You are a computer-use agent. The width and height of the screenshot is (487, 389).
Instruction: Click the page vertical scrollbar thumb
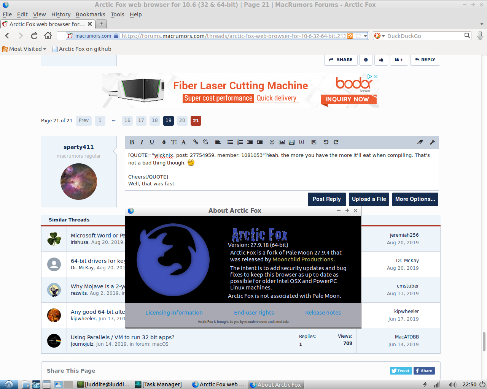tap(484, 342)
